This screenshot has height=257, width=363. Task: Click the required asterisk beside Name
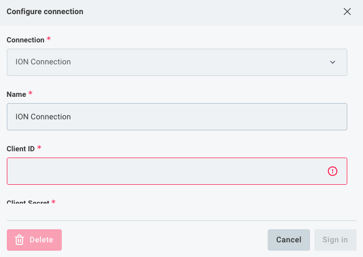point(30,94)
